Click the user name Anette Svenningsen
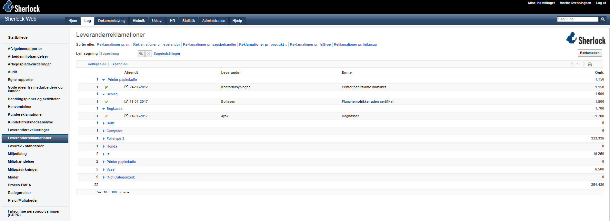The width and height of the screenshot is (610, 221). (x=575, y=3)
